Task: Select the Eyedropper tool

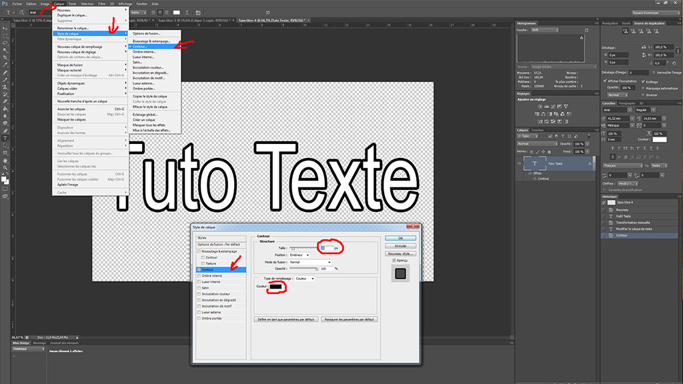Action: (x=5, y=65)
